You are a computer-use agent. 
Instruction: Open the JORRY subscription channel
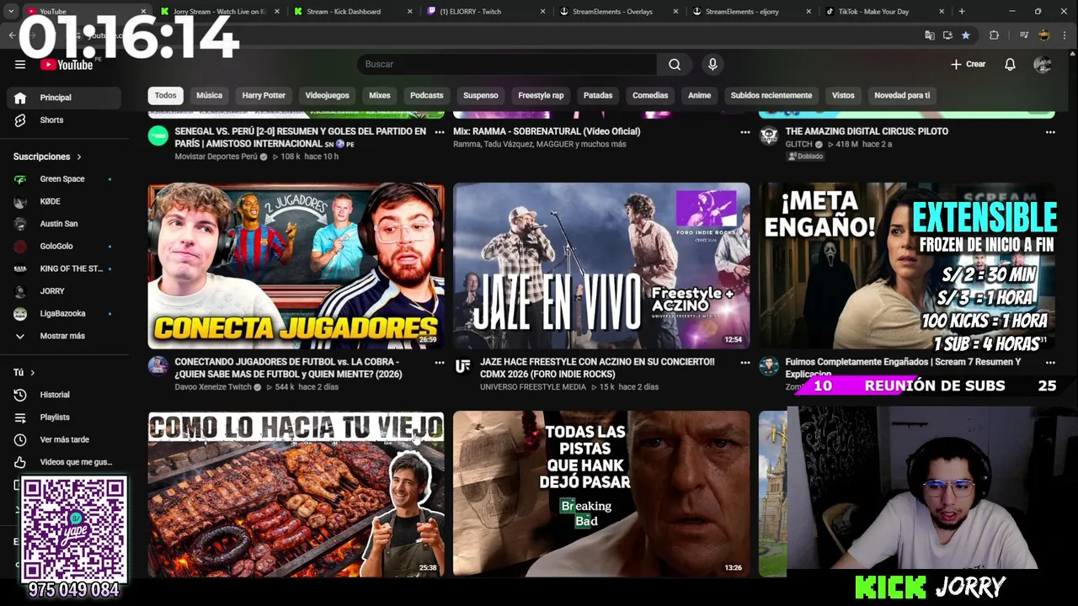click(x=64, y=291)
